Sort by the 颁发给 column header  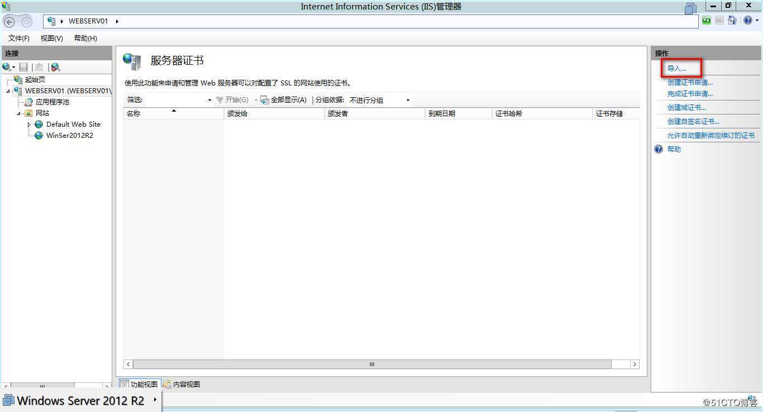pyautogui.click(x=274, y=113)
